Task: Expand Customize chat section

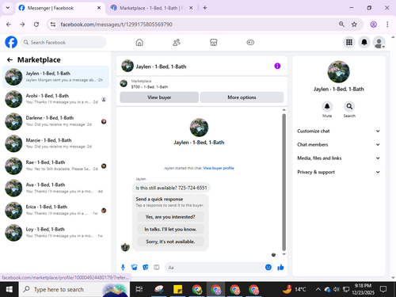Action: (339, 131)
